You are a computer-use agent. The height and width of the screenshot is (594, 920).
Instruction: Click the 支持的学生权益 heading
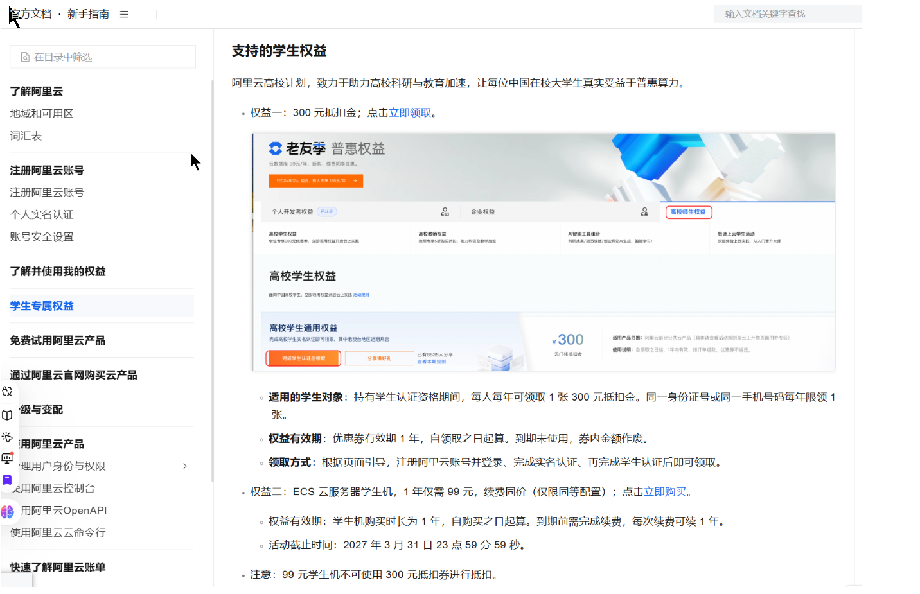pyautogui.click(x=279, y=51)
